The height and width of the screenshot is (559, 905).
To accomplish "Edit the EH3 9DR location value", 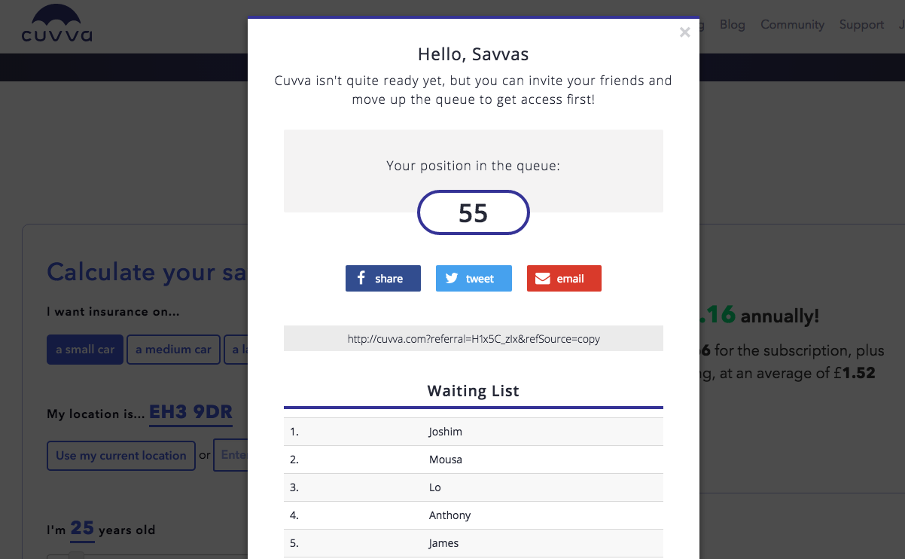I will [x=190, y=413].
